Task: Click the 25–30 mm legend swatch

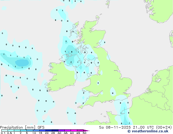Action: (55, 130)
